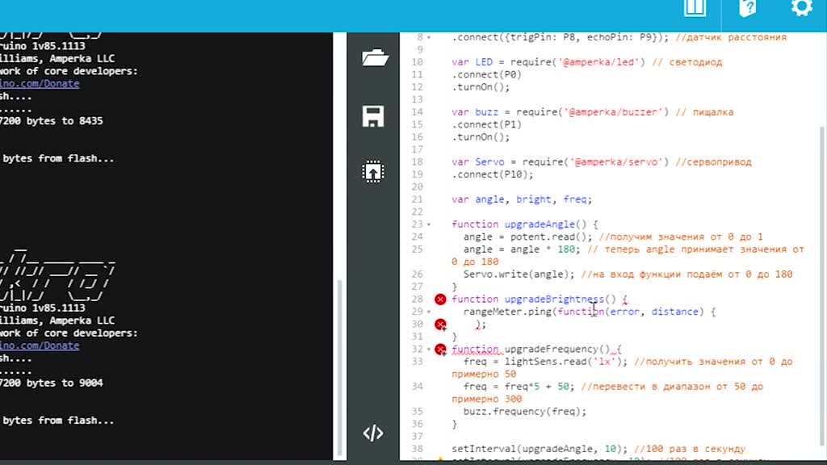Screen dimensions: 827x465
Task: Click 'upgradeFrequency' on line 32
Action: click(x=551, y=349)
